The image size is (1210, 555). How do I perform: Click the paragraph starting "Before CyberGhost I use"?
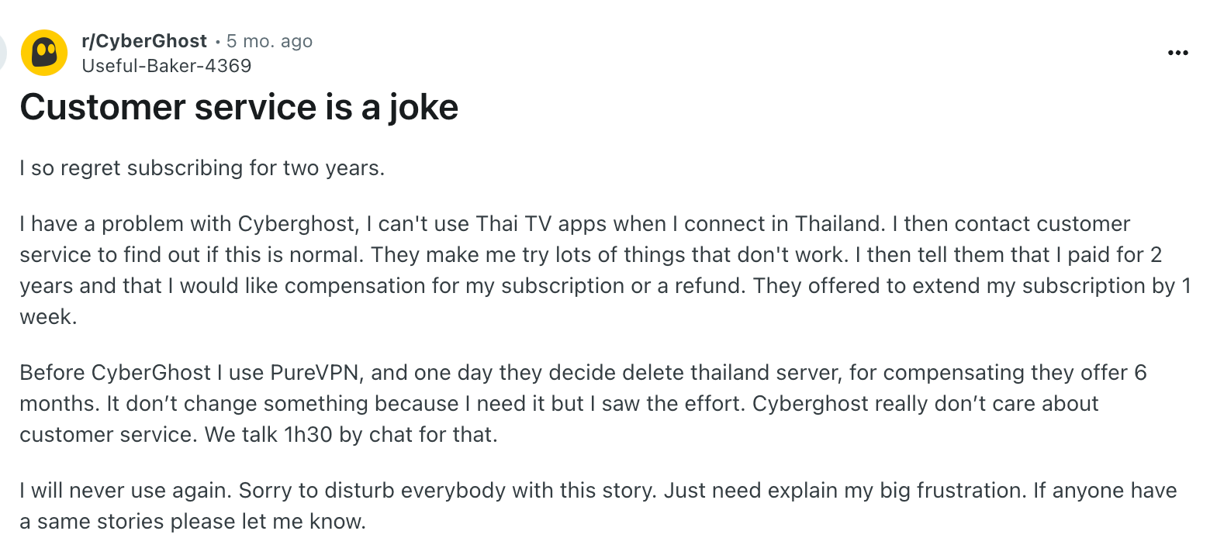tap(583, 404)
